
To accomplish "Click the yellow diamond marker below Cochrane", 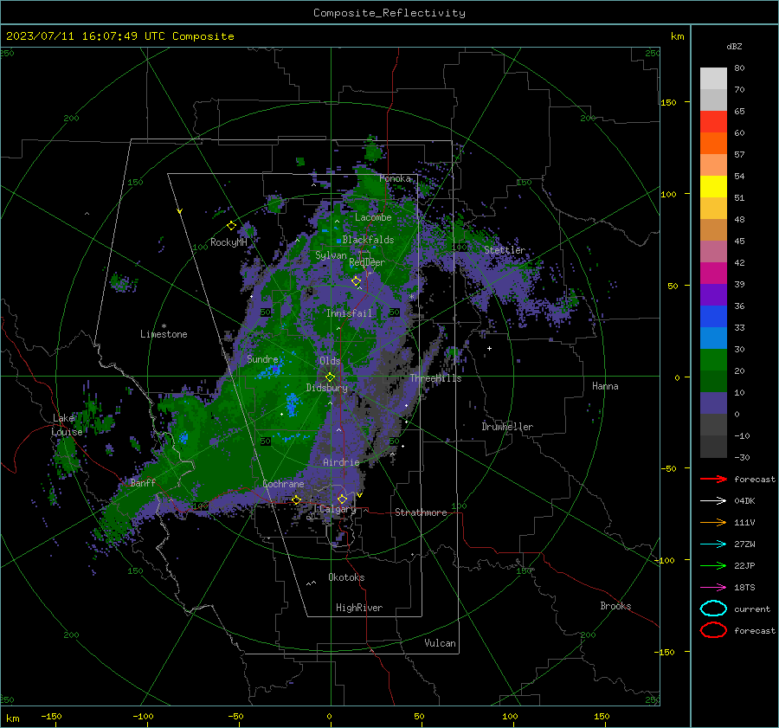I will [x=297, y=500].
